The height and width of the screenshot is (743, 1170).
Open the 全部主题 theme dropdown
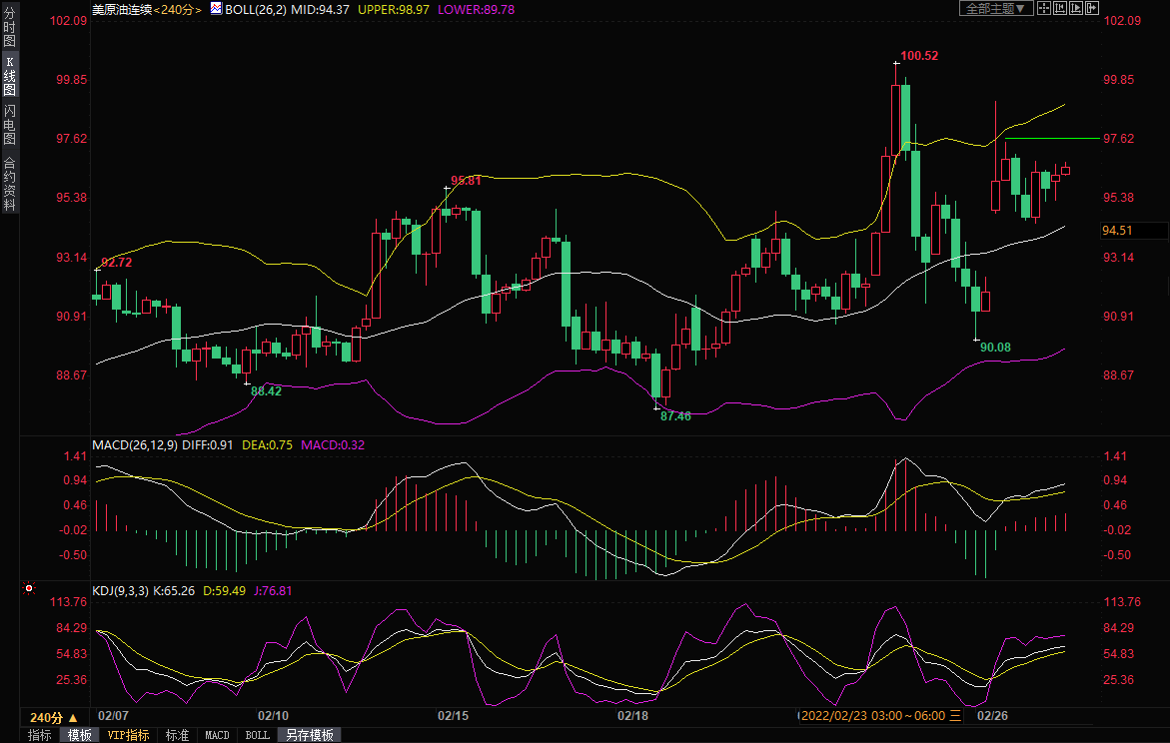pyautogui.click(x=995, y=9)
